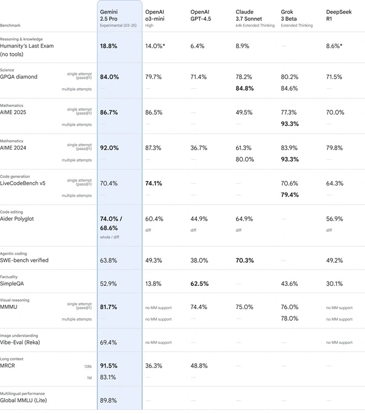Viewport: 365px width, 414px height.
Task: Click the Gemini 2.5 Pro column header
Action: (x=109, y=15)
